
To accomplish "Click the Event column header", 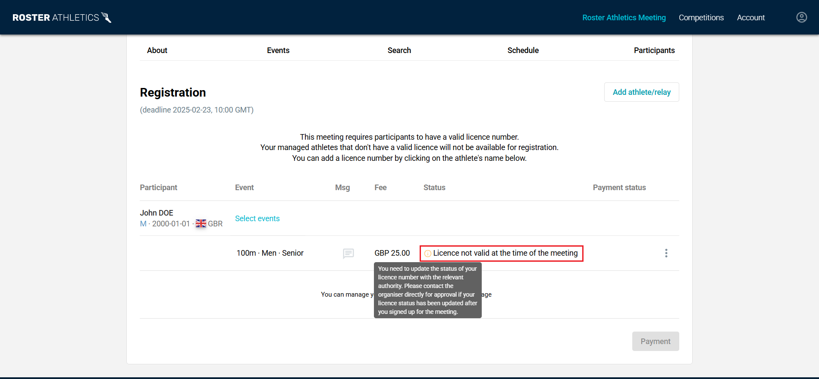I will [245, 188].
